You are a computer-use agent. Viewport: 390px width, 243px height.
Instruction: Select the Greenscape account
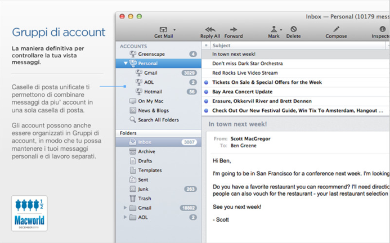point(159,54)
